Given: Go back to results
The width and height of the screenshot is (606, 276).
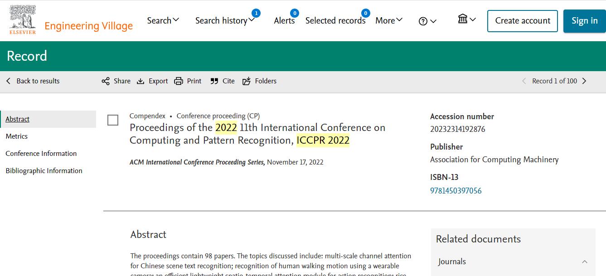Looking at the screenshot, I should tap(33, 81).
